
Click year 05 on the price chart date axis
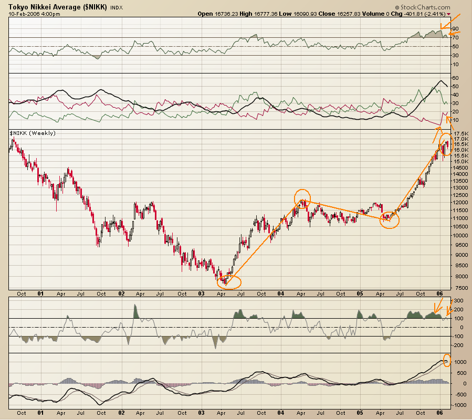[360, 294]
